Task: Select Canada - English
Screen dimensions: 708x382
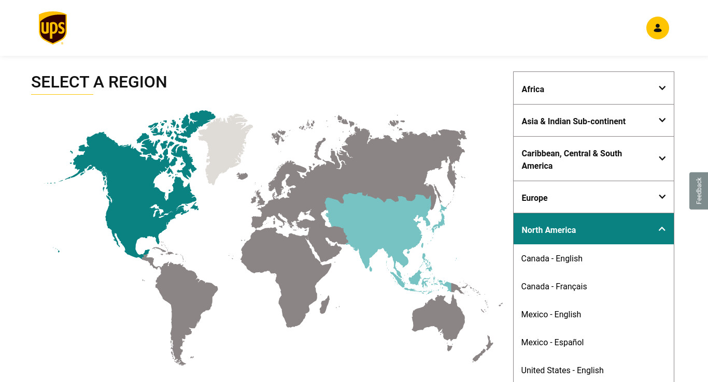Action: (551, 258)
